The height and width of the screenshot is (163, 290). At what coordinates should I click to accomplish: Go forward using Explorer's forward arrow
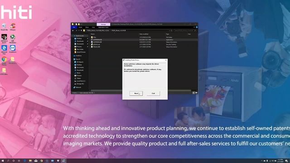[x=76, y=30]
